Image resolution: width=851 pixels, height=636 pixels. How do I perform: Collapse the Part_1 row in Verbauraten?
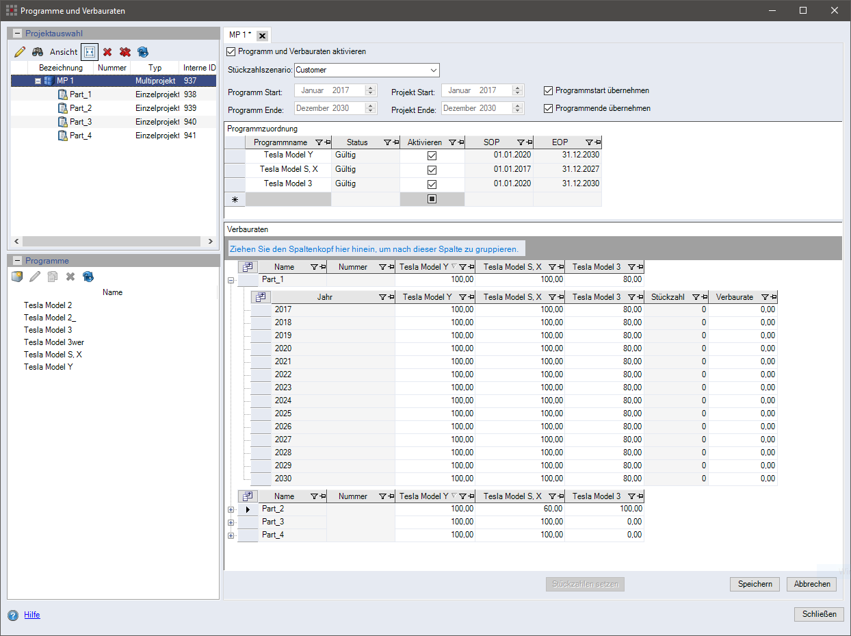click(231, 280)
